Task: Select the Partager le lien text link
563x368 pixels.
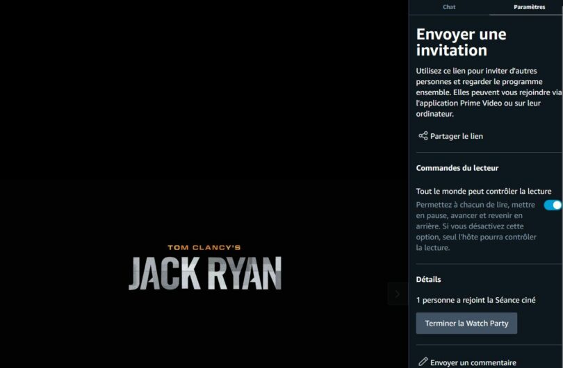Action: point(457,136)
